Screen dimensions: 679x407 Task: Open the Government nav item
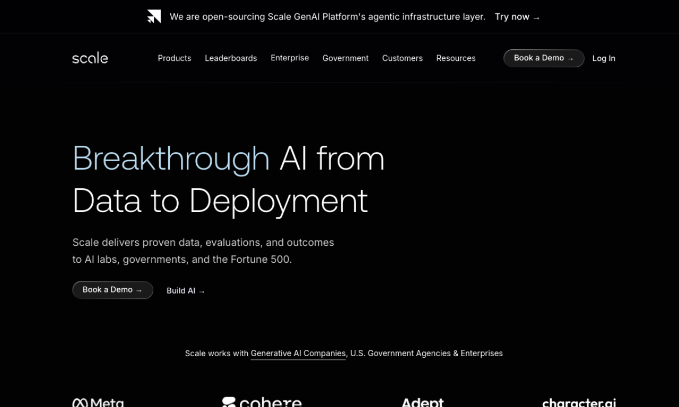(x=345, y=58)
